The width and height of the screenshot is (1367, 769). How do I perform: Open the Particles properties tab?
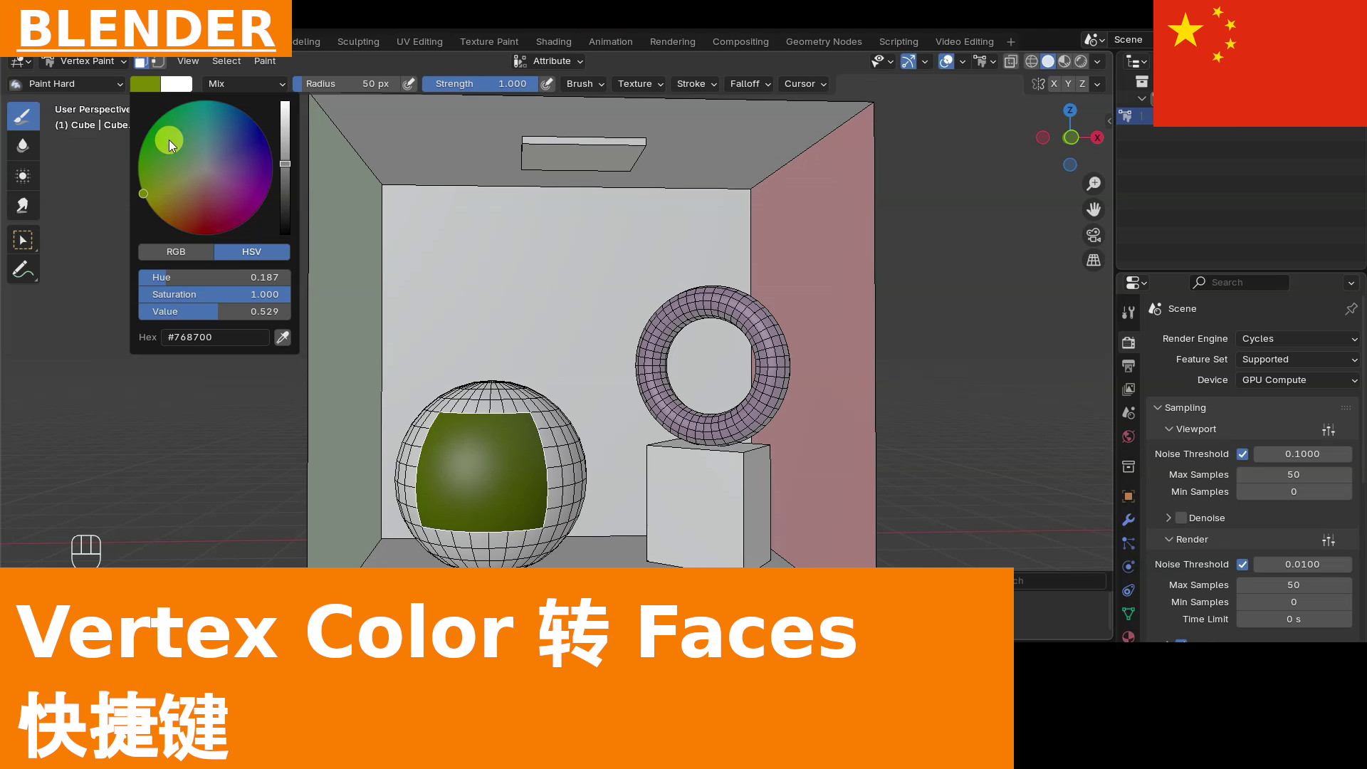pyautogui.click(x=1128, y=543)
